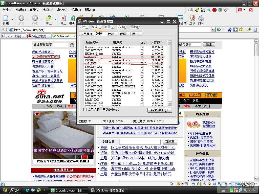Screen dimensions: 259x194
Task: Open the View (查看) menu in Task Manager
Action: point(109,27)
